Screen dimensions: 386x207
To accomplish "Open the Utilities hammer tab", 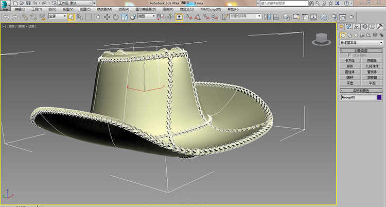I will point(380,26).
